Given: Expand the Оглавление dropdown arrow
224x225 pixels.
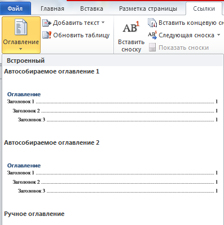Looking at the screenshot, I should click(21, 49).
